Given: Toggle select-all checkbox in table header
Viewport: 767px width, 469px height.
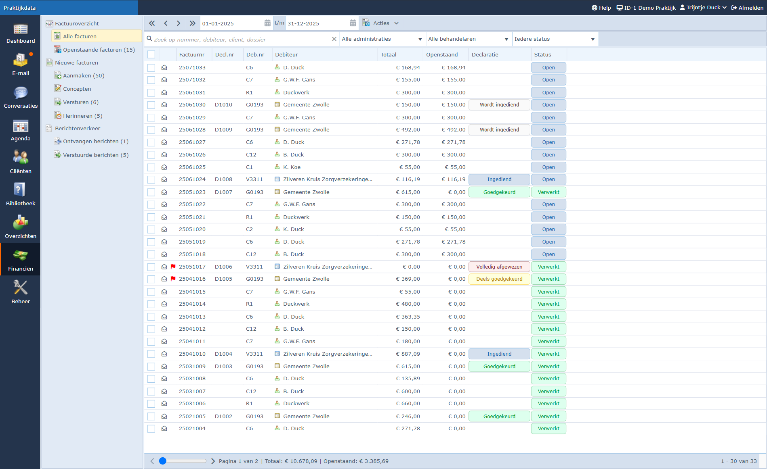Looking at the screenshot, I should [x=151, y=54].
